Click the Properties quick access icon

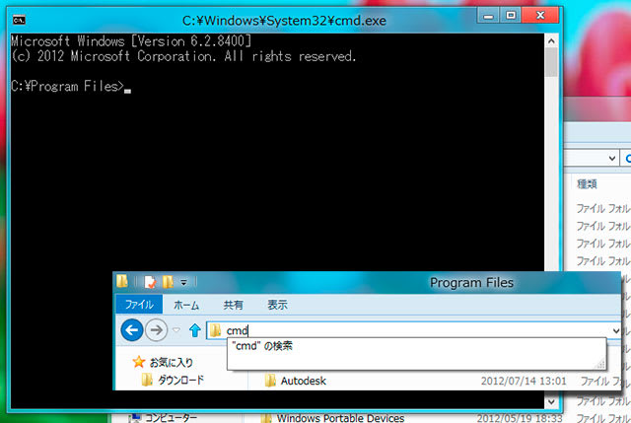150,282
